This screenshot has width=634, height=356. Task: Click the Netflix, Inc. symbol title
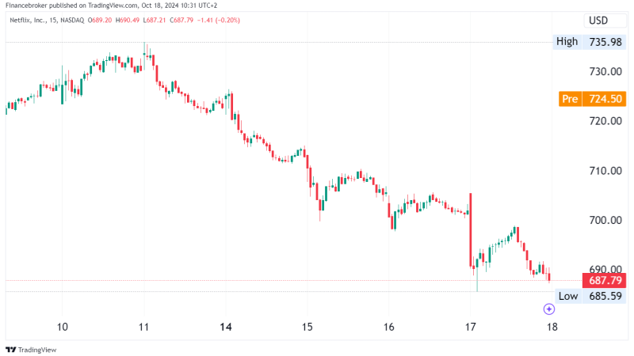(28, 21)
